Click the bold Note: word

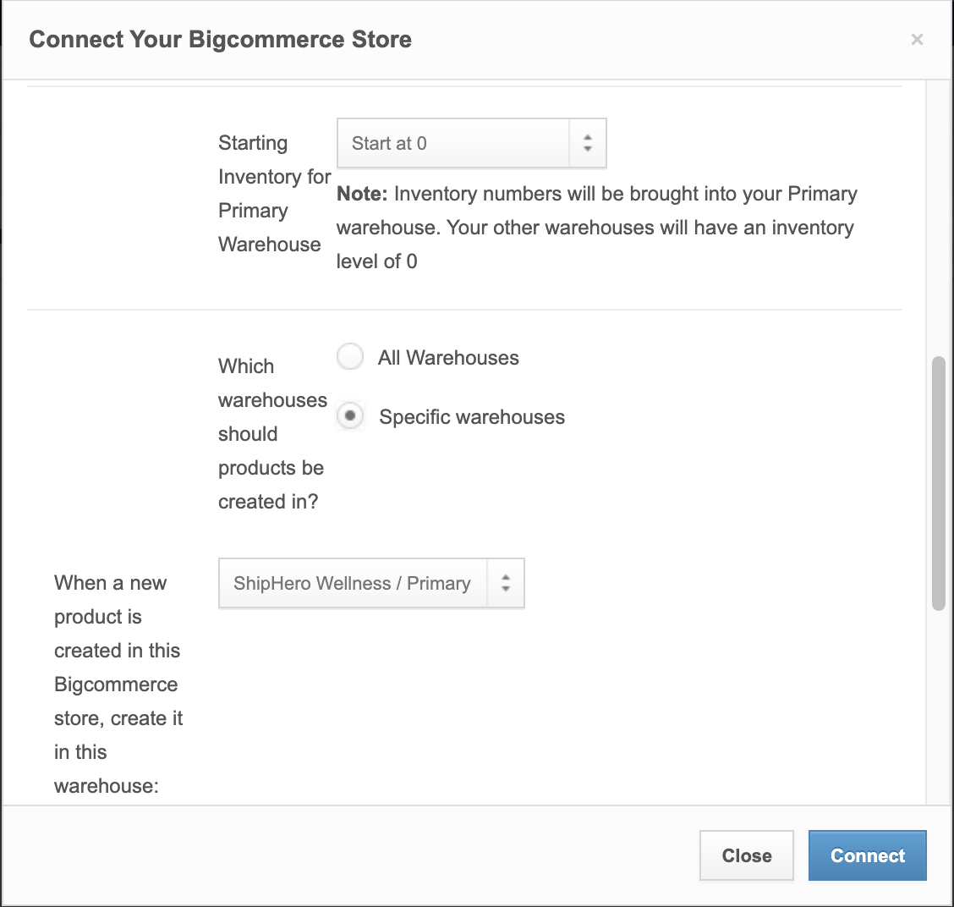(x=362, y=194)
